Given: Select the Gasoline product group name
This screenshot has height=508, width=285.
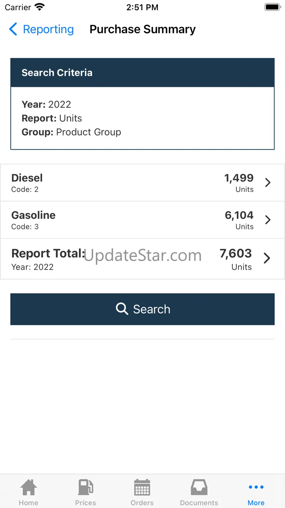Looking at the screenshot, I should pyautogui.click(x=34, y=215).
